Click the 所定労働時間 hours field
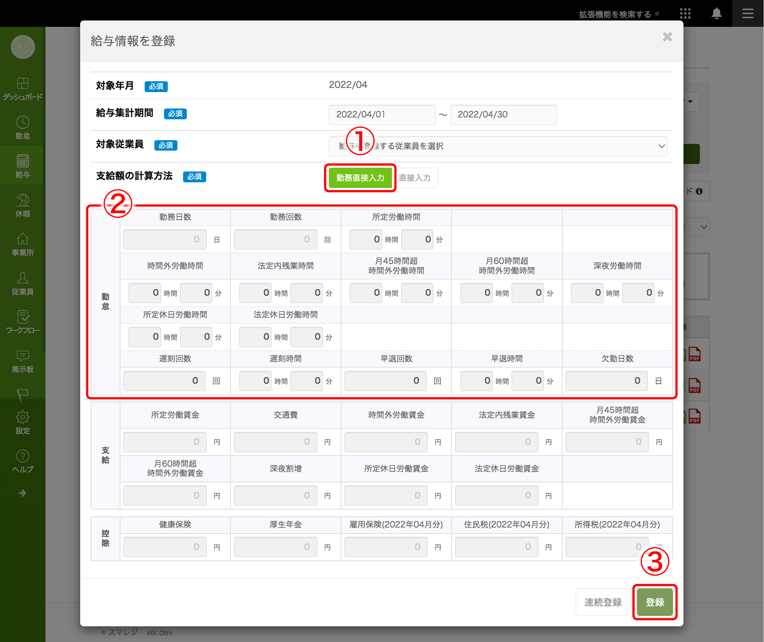 pos(366,239)
